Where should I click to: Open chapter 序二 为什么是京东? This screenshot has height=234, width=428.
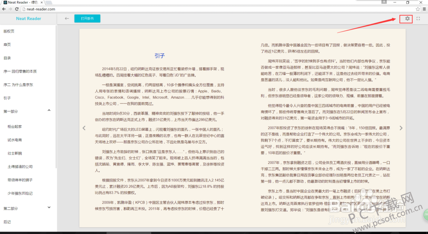pyautogui.click(x=18, y=85)
